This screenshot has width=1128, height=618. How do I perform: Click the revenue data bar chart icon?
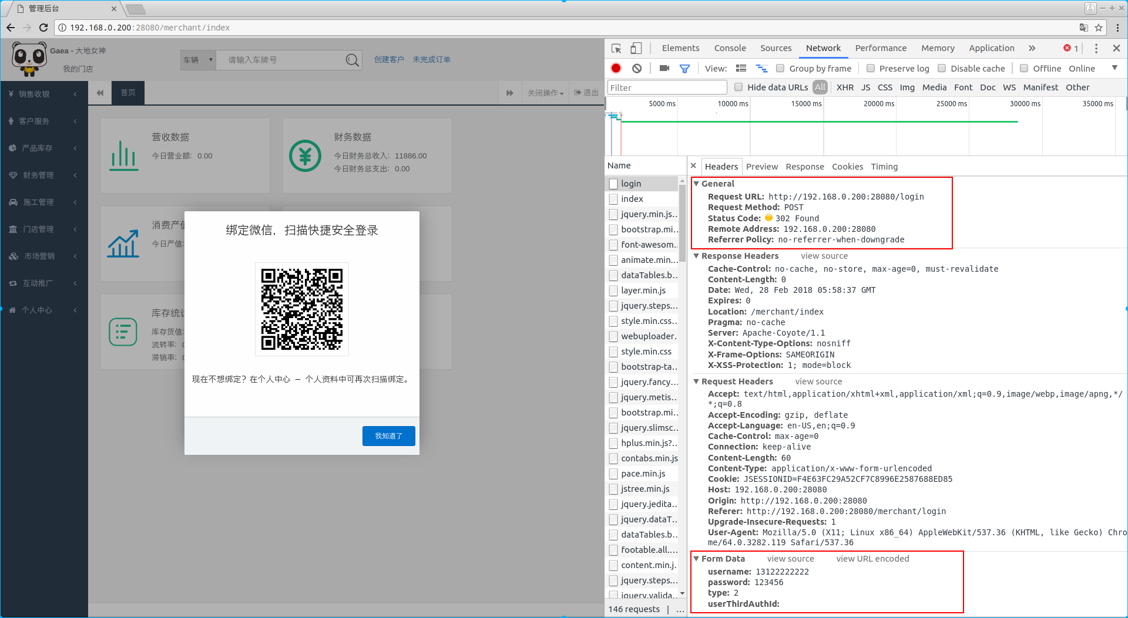(x=123, y=156)
